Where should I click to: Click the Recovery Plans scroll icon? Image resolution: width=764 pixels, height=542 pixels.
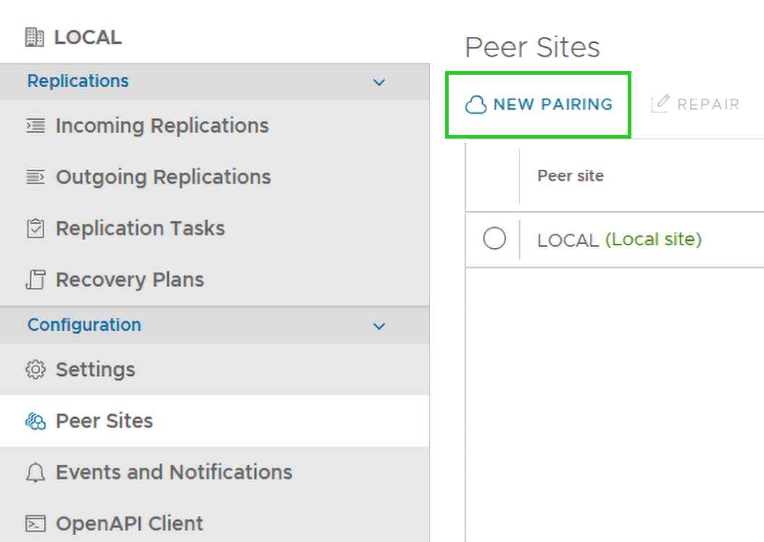[x=35, y=280]
